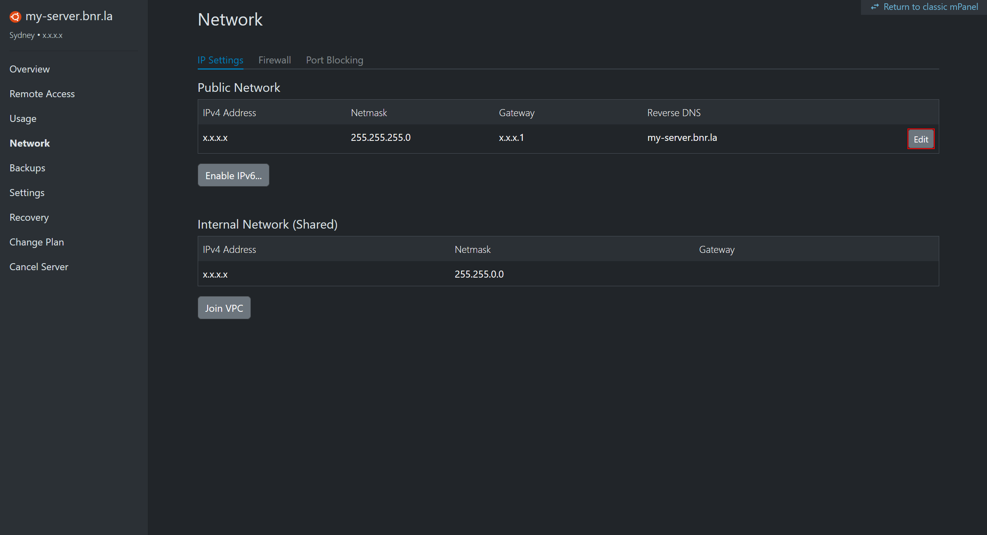Navigate to server Settings
Screen dimensions: 987x535
pyautogui.click(x=27, y=193)
